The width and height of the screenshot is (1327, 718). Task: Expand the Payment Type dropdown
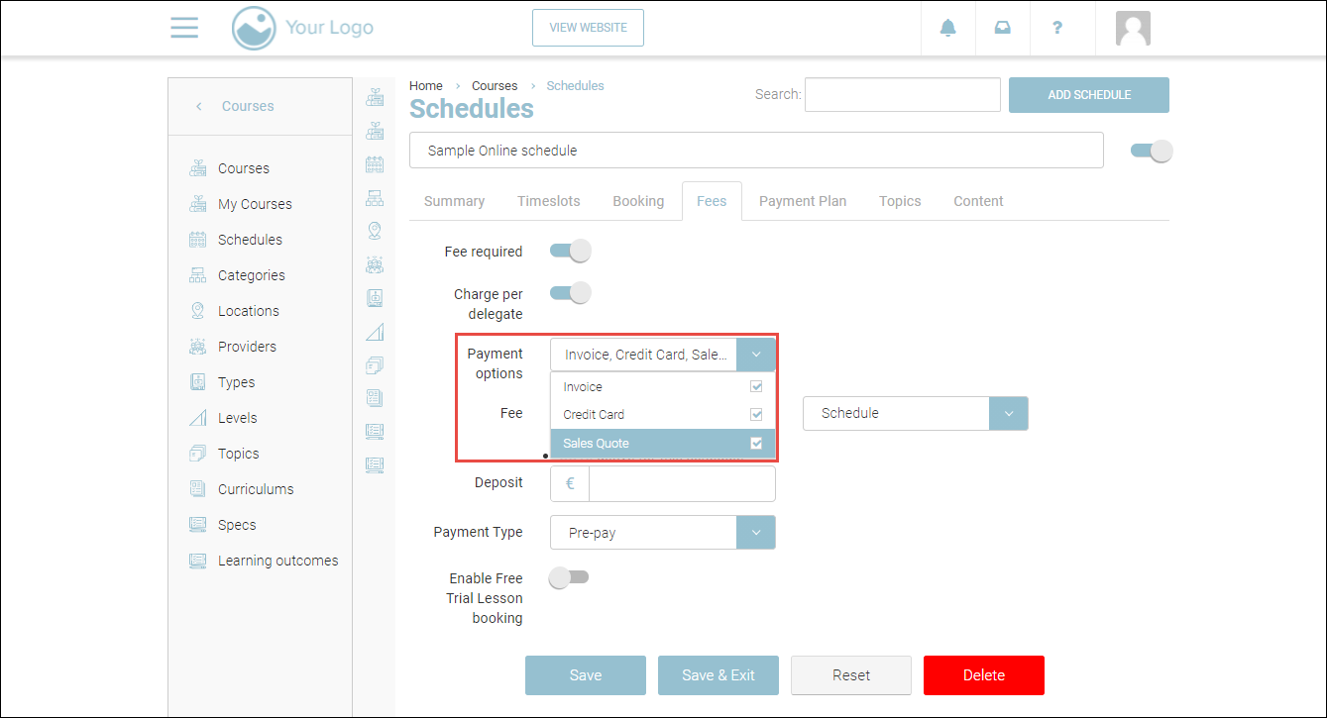click(x=756, y=533)
